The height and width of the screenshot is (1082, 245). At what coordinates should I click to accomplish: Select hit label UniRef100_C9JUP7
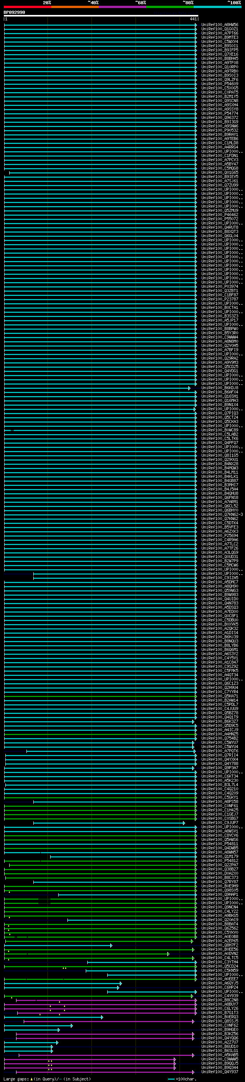tap(220, 823)
